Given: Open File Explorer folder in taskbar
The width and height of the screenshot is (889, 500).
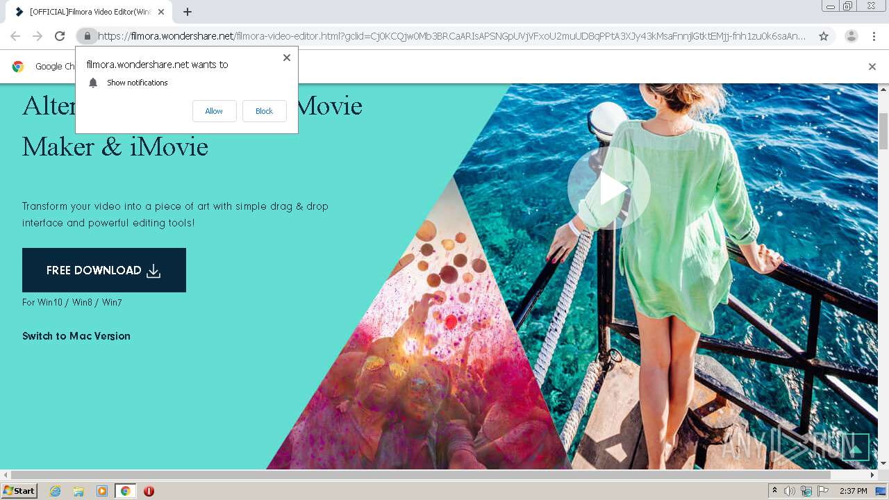Looking at the screenshot, I should [78, 491].
